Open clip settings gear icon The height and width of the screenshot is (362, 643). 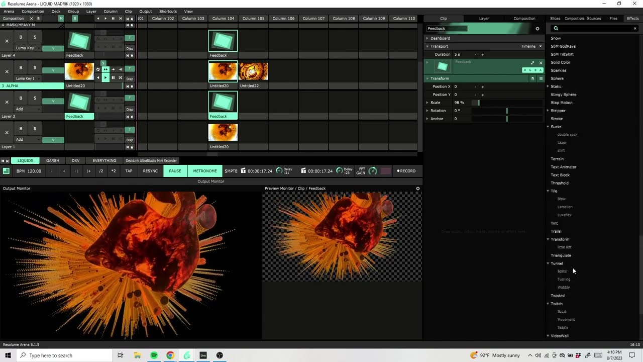[537, 29]
